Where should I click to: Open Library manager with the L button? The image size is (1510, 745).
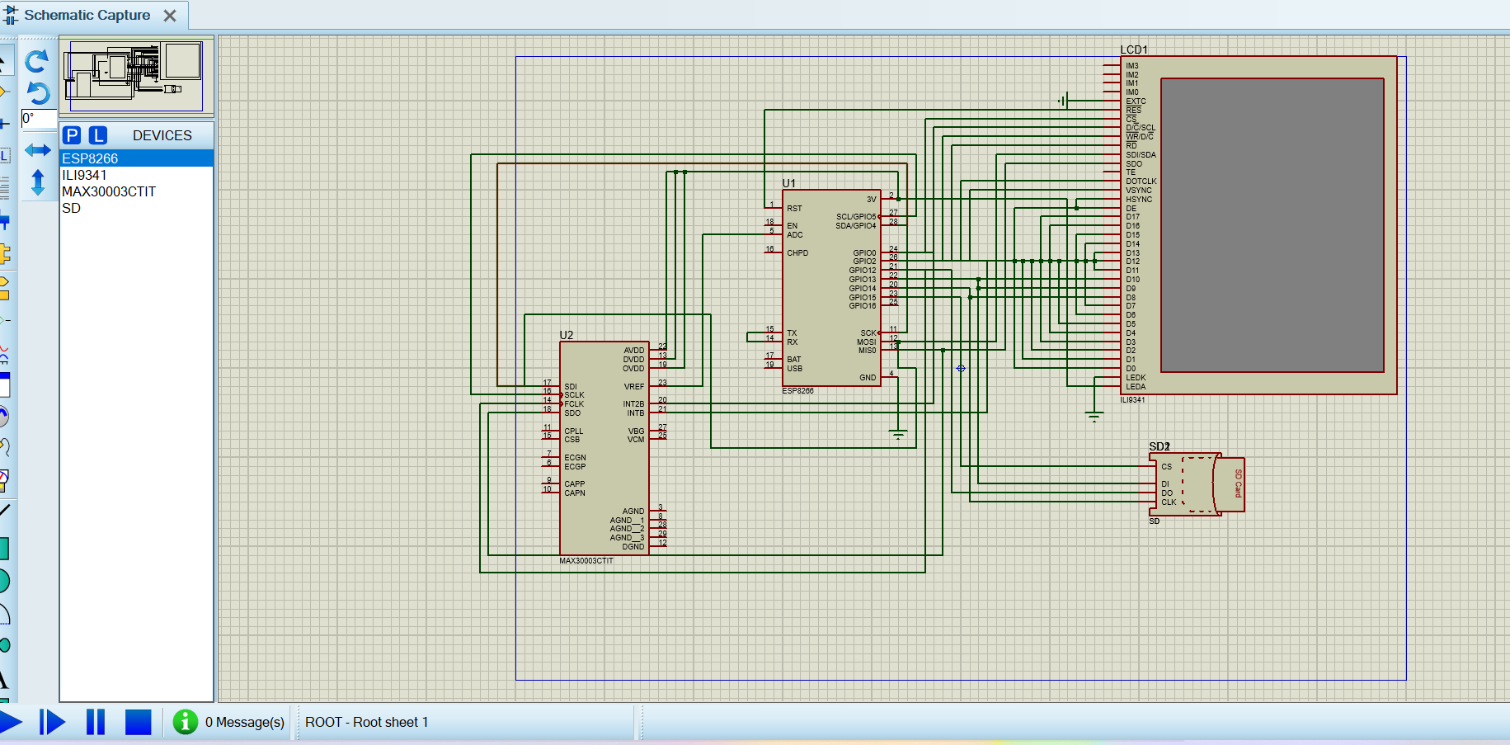coord(98,135)
